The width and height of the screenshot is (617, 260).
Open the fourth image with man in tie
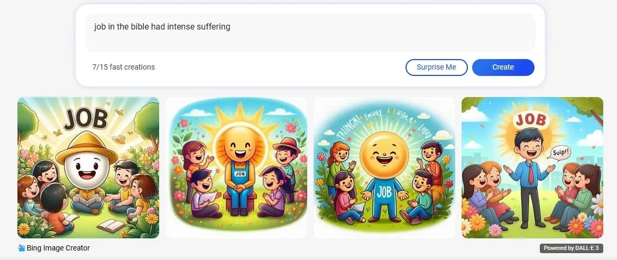coord(532,168)
